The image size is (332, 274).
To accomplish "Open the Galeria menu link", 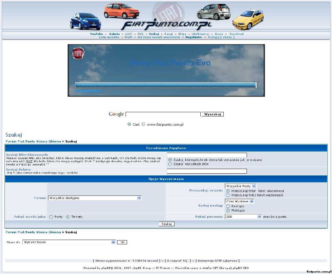I will [115, 34].
